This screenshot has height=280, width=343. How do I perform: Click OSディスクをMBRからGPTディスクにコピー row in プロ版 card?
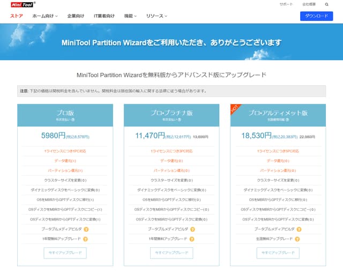(x=65, y=210)
